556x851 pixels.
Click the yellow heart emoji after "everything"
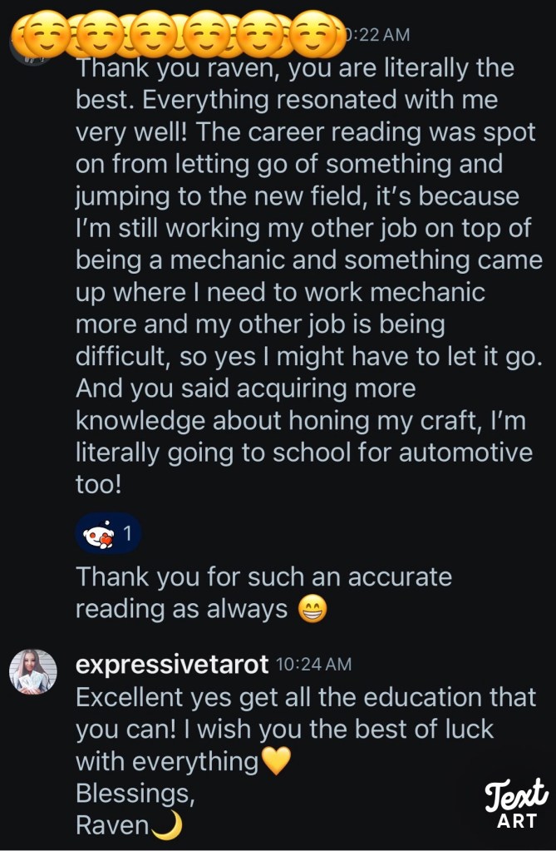[276, 761]
